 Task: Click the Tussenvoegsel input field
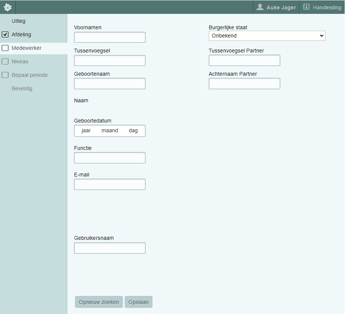[x=110, y=60]
